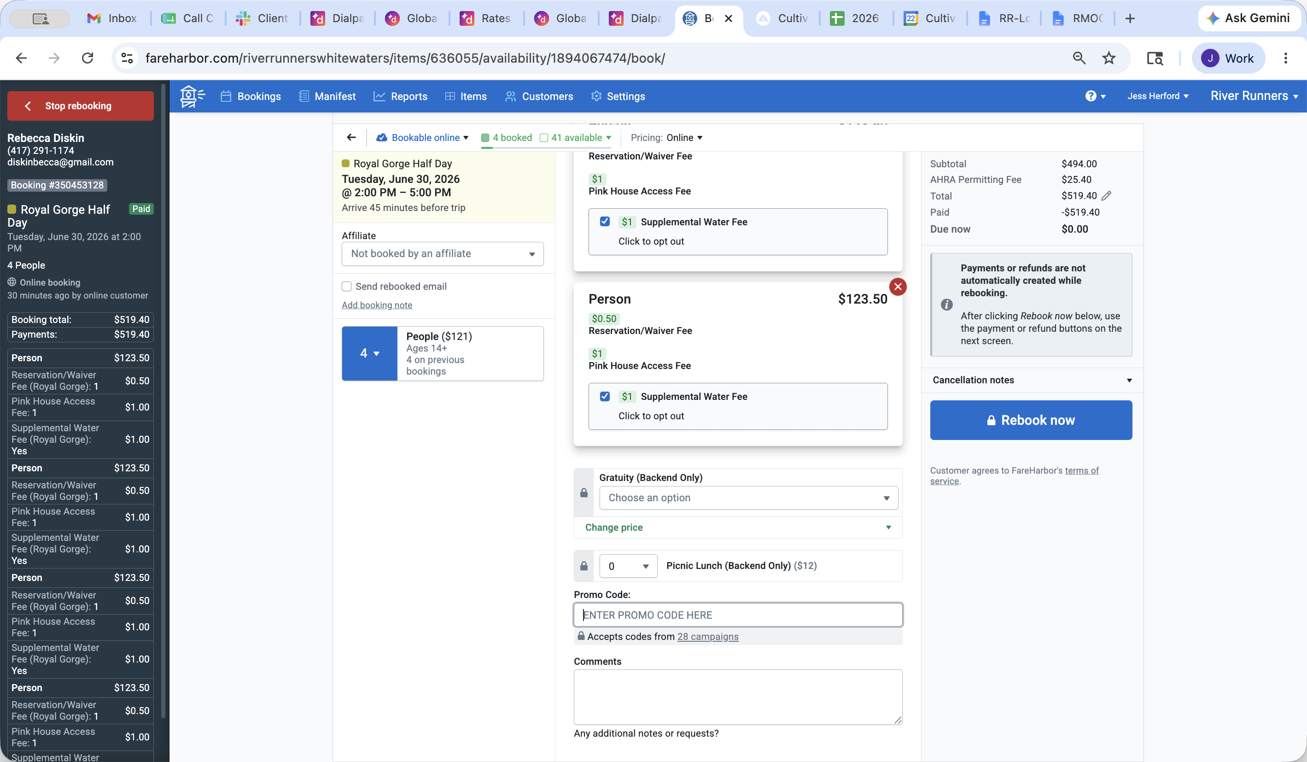Click the FareHarbor lighthouse logo icon
Viewport: 1307px width, 762px height.
[193, 96]
